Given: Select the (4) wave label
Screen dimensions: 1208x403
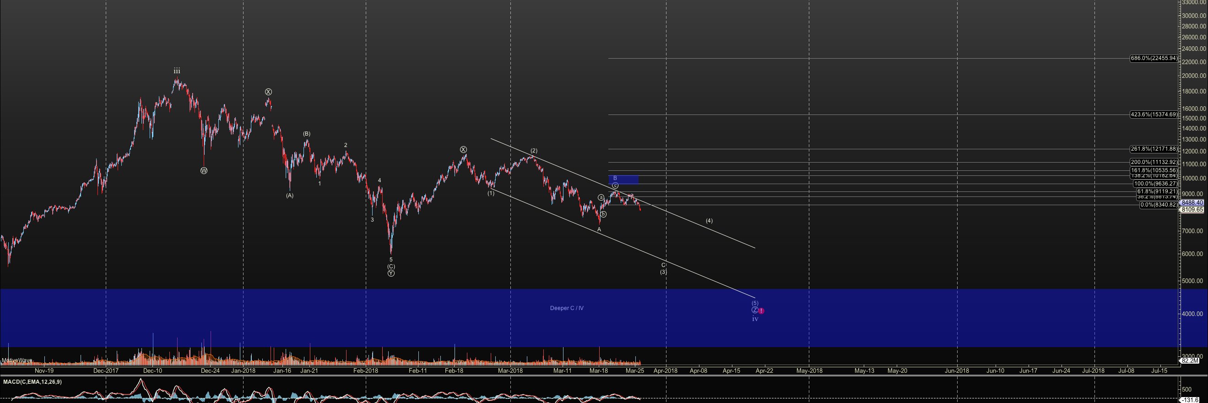Looking at the screenshot, I should pos(709,220).
